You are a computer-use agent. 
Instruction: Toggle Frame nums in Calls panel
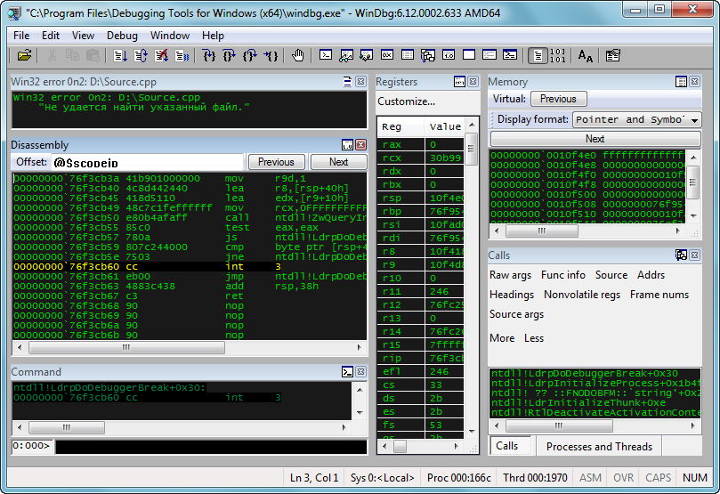659,295
